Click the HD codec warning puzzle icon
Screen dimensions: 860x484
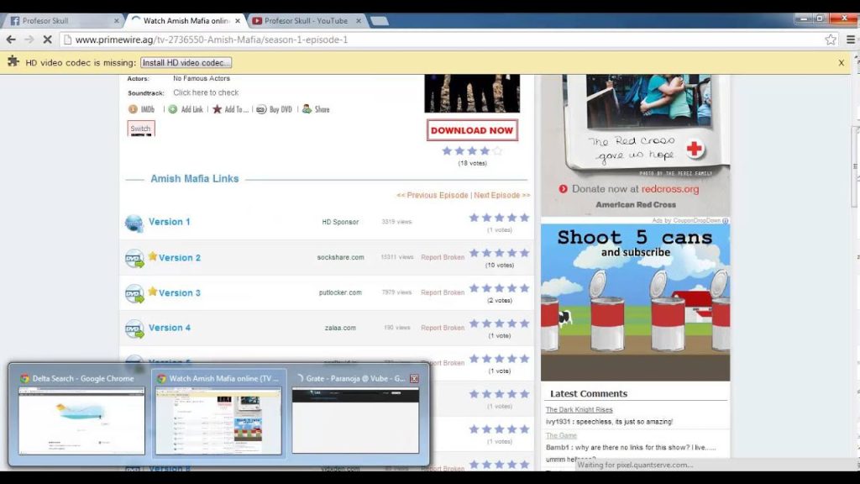coord(13,61)
